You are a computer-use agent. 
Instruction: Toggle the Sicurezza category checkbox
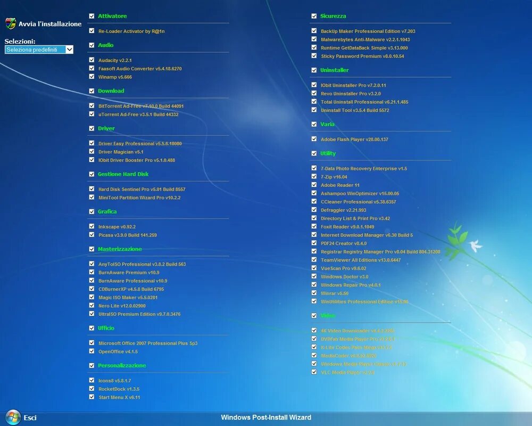click(314, 16)
